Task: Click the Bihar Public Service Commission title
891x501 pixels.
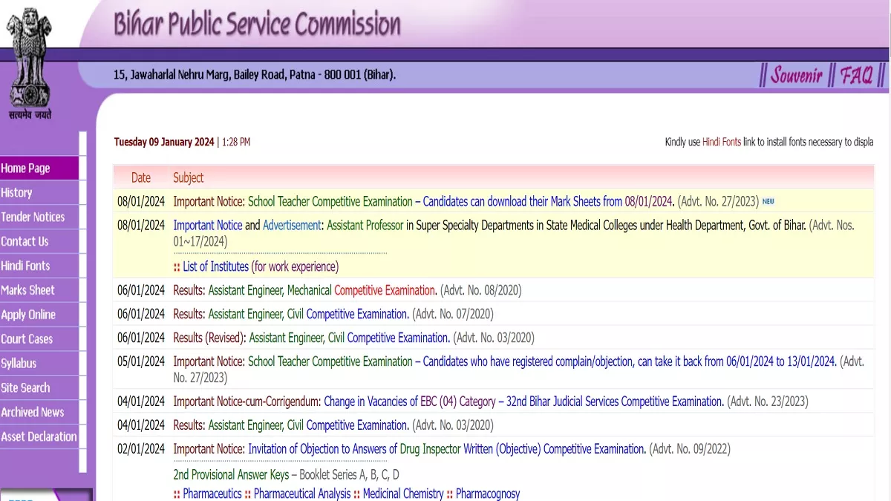Action: pyautogui.click(x=257, y=24)
